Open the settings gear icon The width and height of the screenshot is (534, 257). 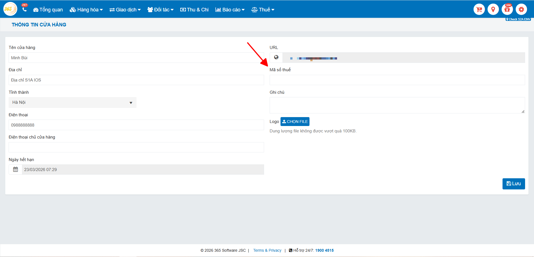pyautogui.click(x=521, y=9)
